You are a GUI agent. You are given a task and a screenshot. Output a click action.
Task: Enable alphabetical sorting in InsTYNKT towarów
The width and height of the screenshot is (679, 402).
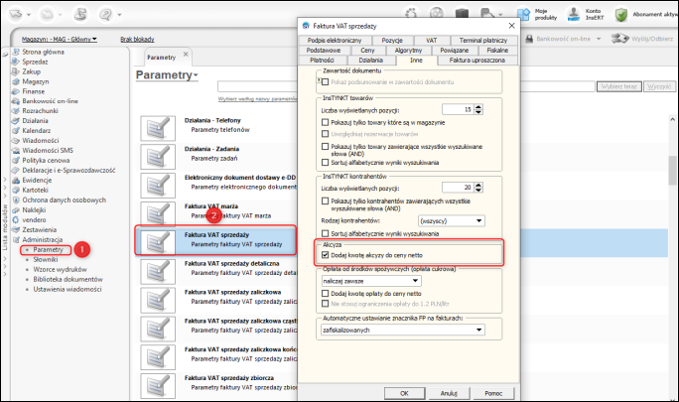pyautogui.click(x=326, y=163)
